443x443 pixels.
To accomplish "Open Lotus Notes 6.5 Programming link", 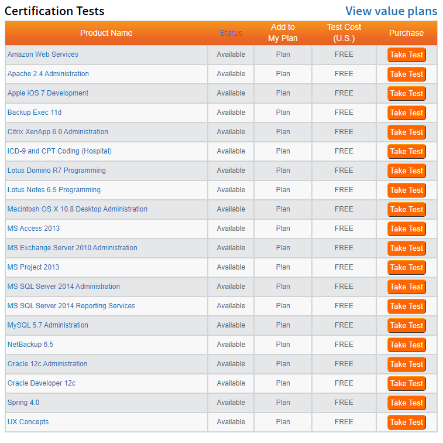I will coord(54,189).
